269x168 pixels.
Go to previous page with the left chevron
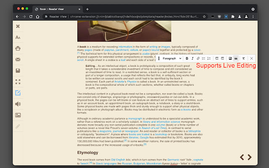243,157
